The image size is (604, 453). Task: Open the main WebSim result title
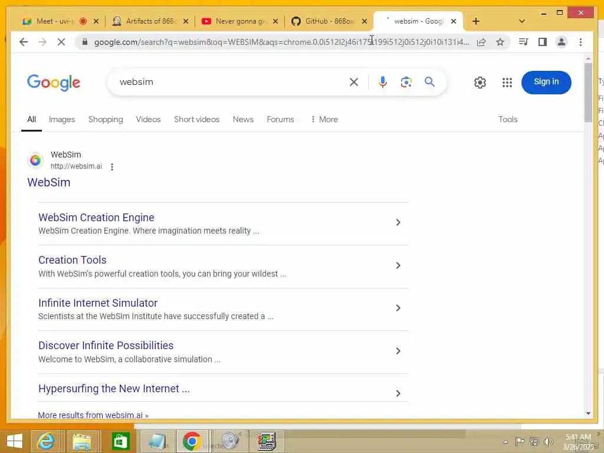pyautogui.click(x=49, y=182)
